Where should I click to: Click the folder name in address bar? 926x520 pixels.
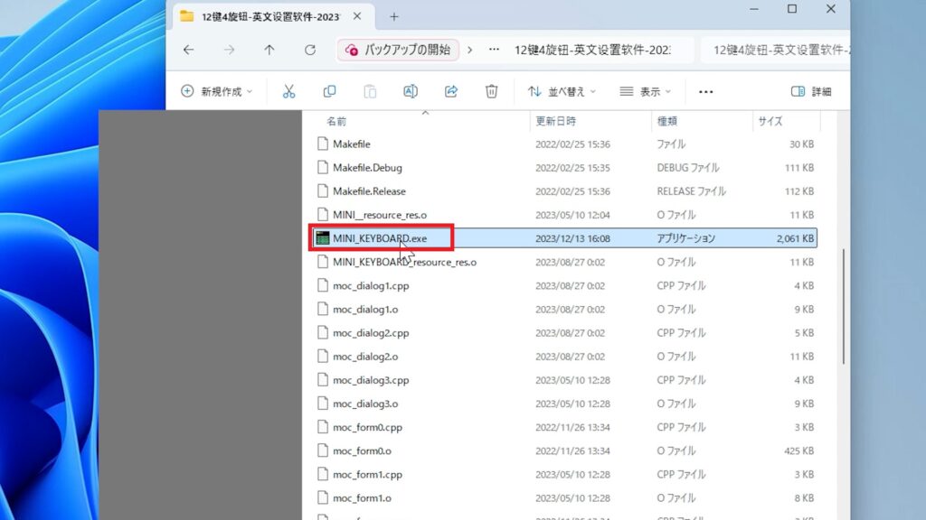click(592, 51)
